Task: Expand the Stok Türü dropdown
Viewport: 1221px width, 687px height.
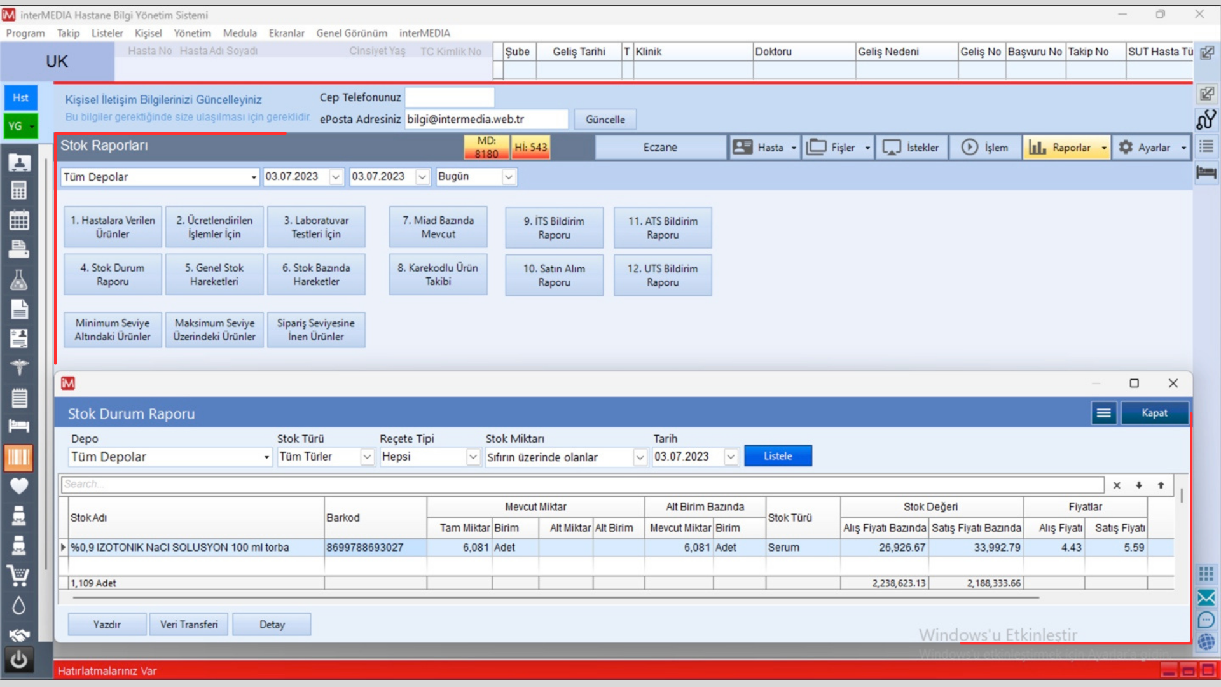Action: 367,457
